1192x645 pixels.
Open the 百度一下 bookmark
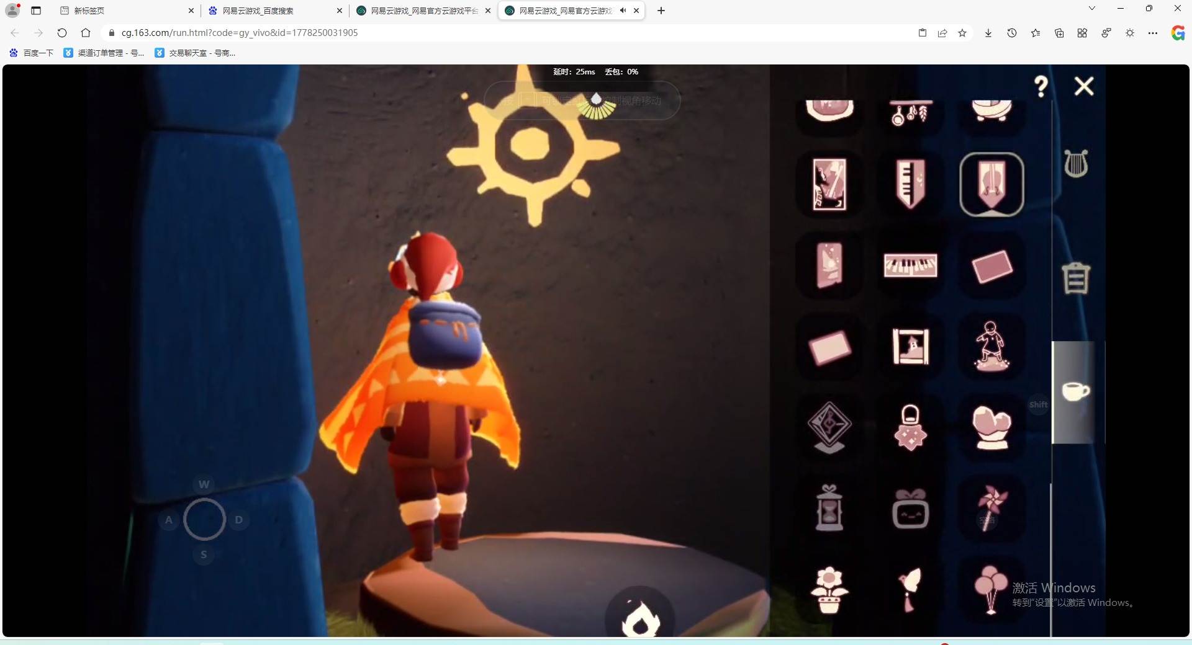pyautogui.click(x=32, y=53)
